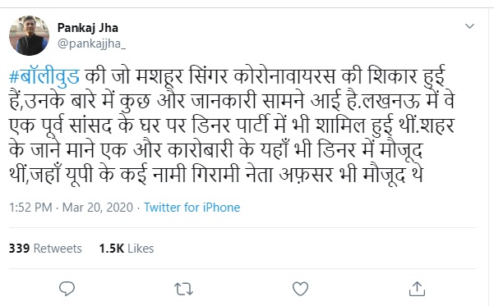Screen dimensions: 494x306
Task: View the 1.5K Likes list
Action: pyautogui.click(x=127, y=249)
